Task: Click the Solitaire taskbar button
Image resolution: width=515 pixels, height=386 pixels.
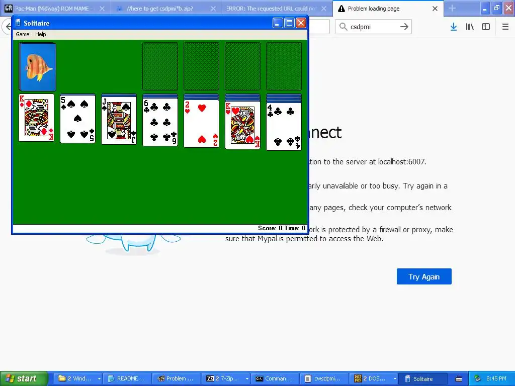Action: [x=422, y=378]
